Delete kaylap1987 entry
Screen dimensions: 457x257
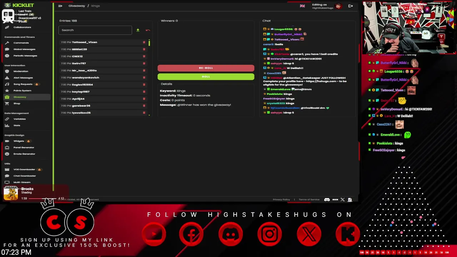point(144,92)
